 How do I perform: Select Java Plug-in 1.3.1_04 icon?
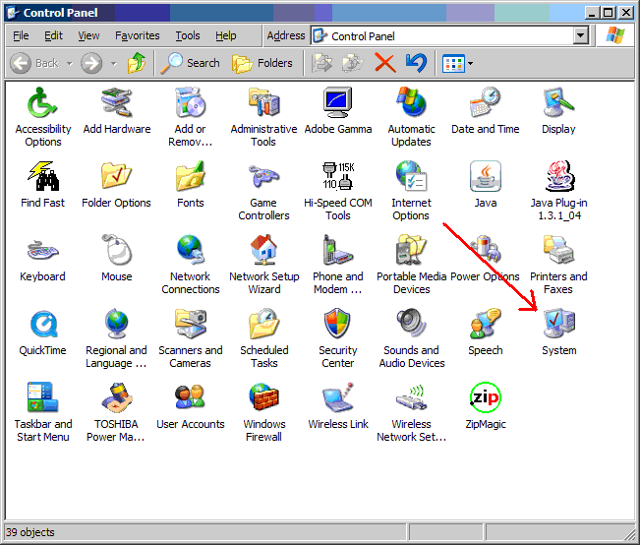[x=558, y=176]
